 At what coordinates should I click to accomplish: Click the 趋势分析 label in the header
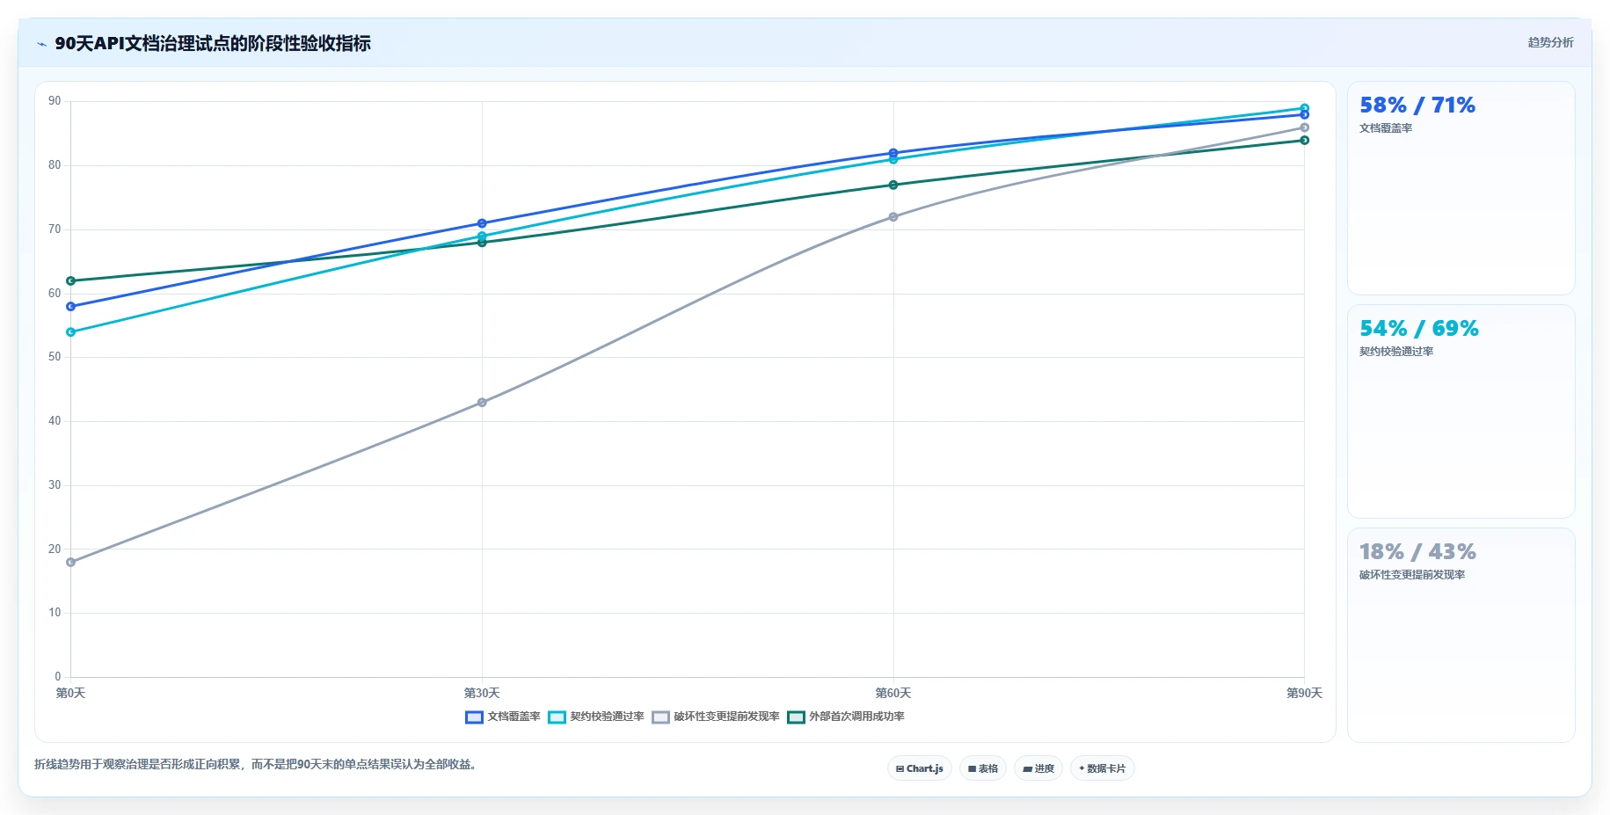[x=1550, y=42]
